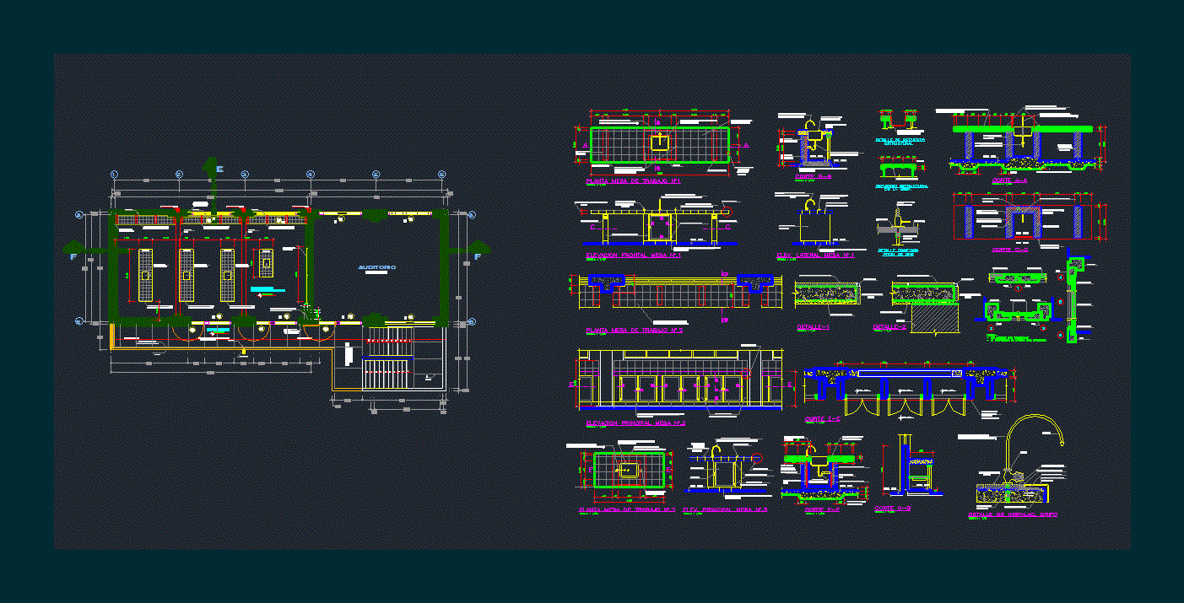The height and width of the screenshot is (603, 1184).
Task: Click the red detail callout circle in ELEV. PRINCIPAL MESA N°3
Action: 757,458
